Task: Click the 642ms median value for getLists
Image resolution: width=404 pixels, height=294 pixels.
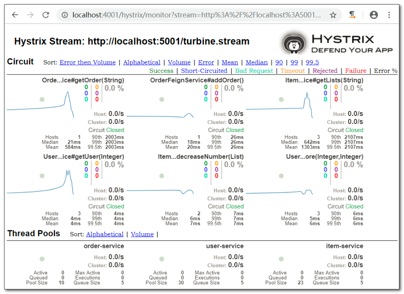Action: point(312,142)
